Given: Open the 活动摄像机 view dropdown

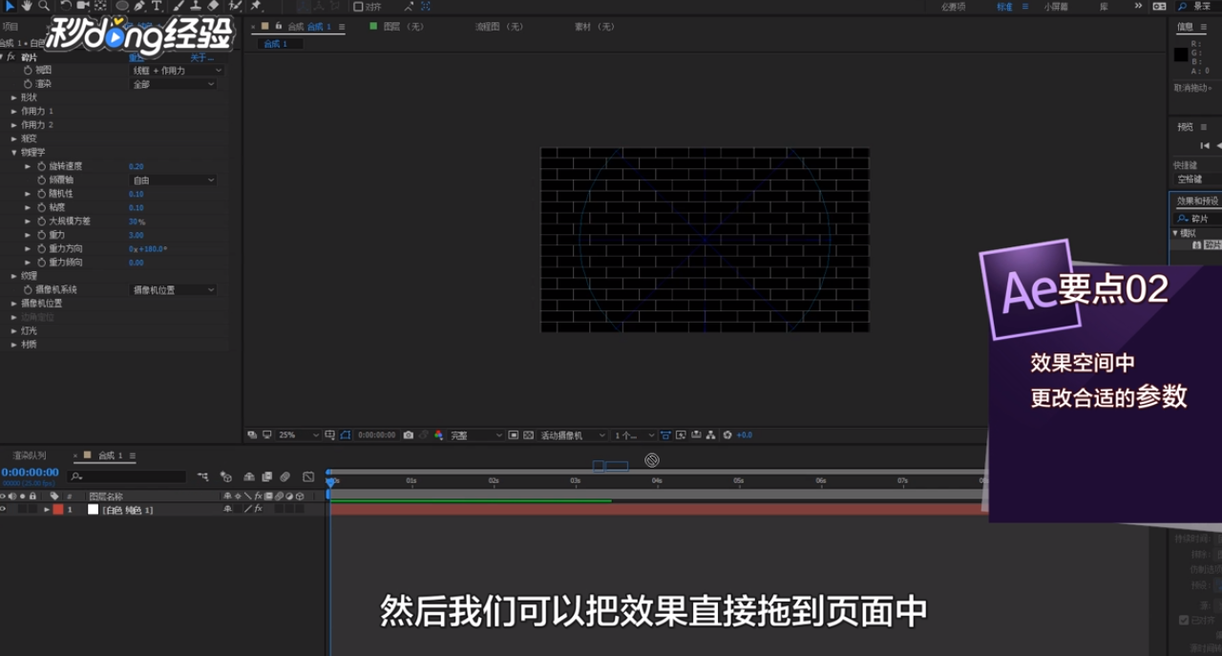Looking at the screenshot, I should pyautogui.click(x=573, y=434).
